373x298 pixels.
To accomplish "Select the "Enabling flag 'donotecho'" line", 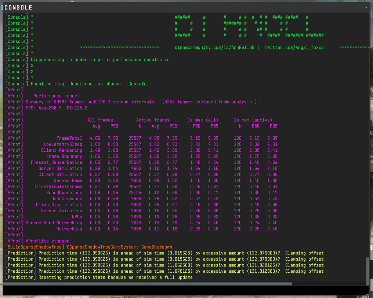I will [x=78, y=84].
